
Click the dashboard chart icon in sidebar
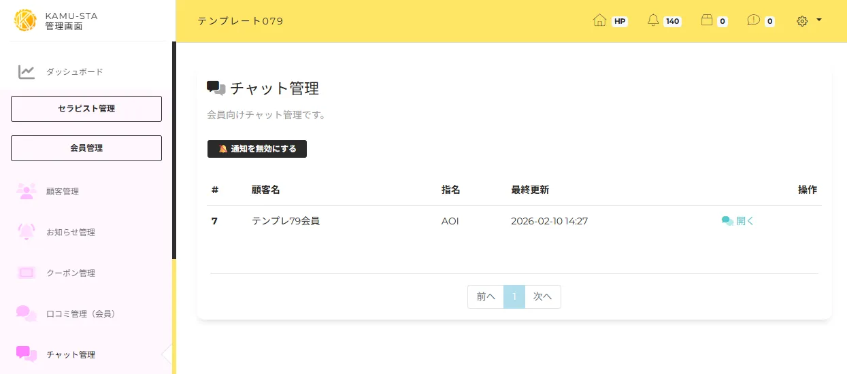[x=27, y=71]
